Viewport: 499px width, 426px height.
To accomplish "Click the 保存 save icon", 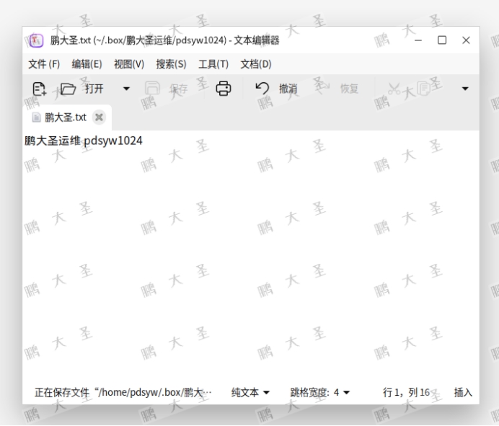I will click(x=152, y=89).
